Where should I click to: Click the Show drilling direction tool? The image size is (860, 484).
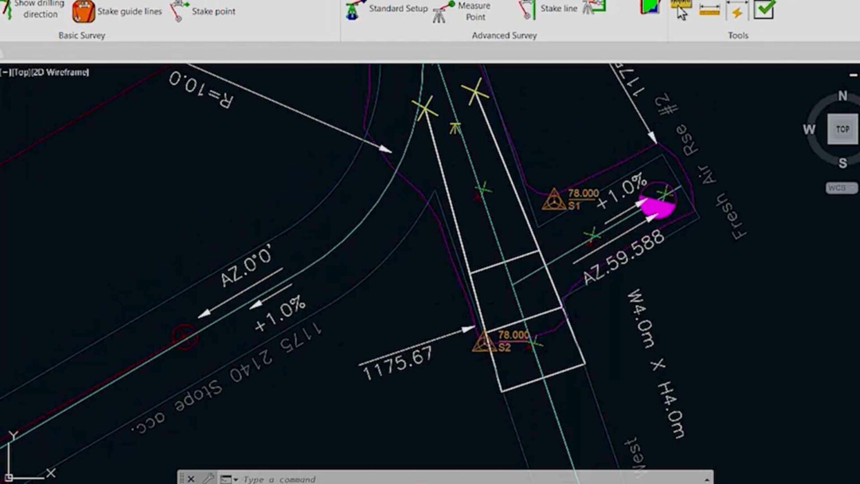coord(34,9)
